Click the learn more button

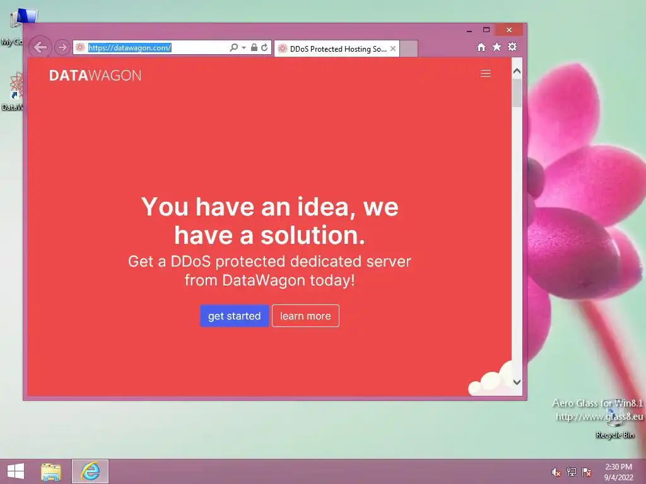(306, 316)
